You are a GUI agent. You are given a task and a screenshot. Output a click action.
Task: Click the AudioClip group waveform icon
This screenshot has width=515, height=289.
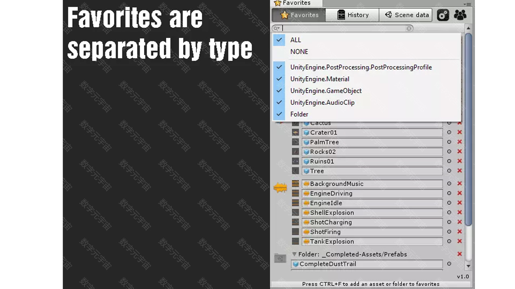pyautogui.click(x=280, y=187)
